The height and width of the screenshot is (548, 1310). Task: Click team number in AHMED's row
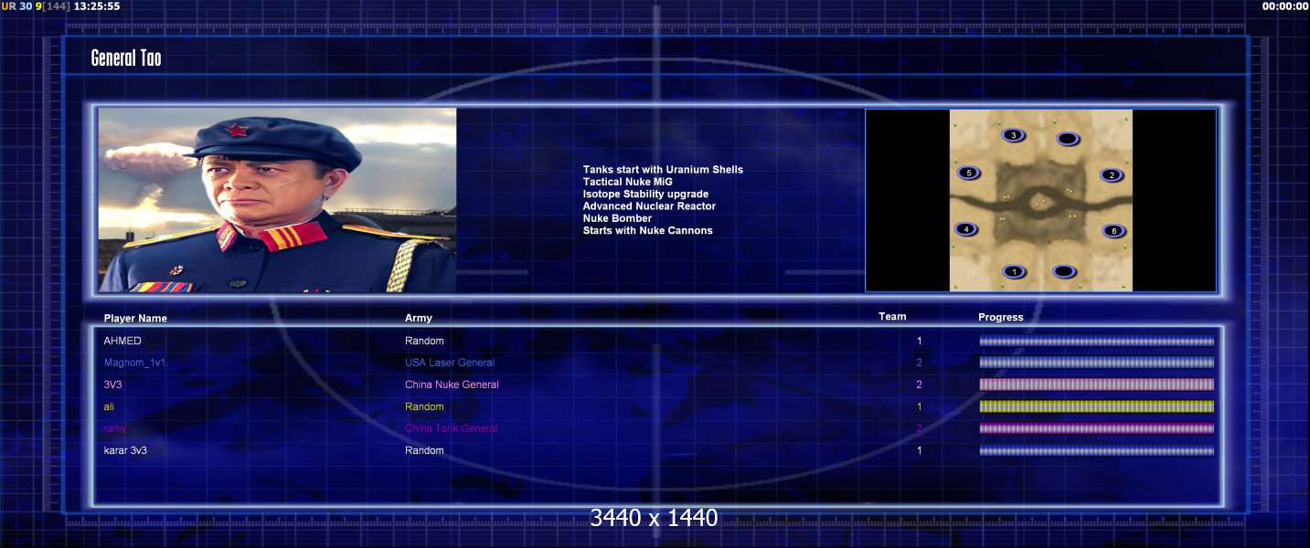click(x=920, y=341)
